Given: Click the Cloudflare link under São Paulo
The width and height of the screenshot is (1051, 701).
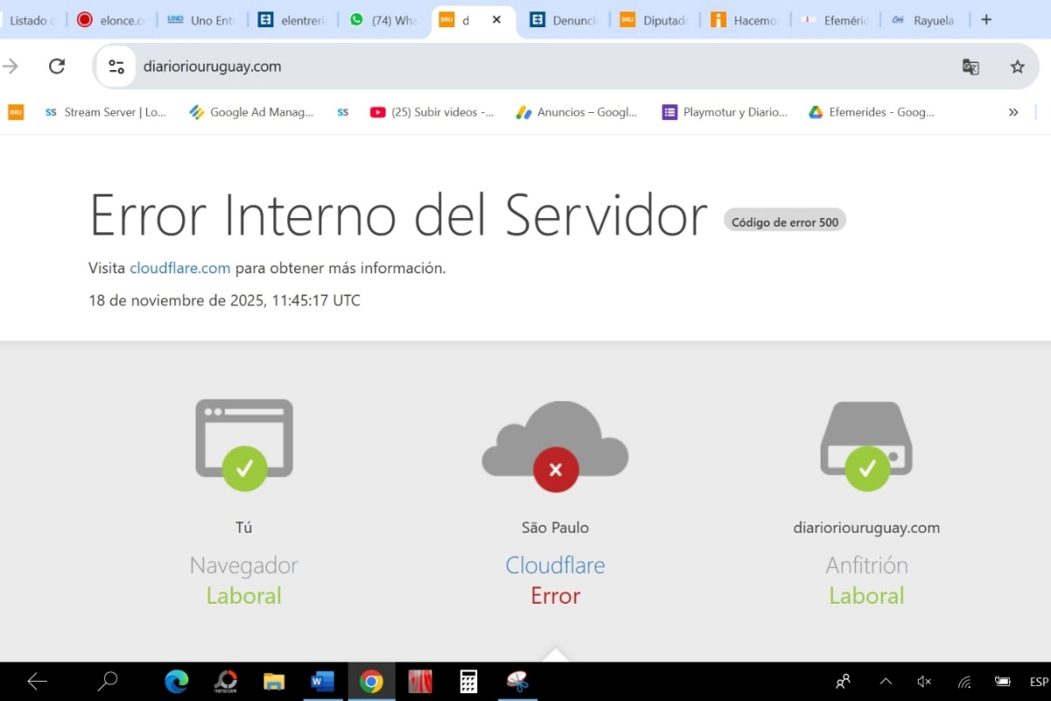Looking at the screenshot, I should click(x=554, y=565).
